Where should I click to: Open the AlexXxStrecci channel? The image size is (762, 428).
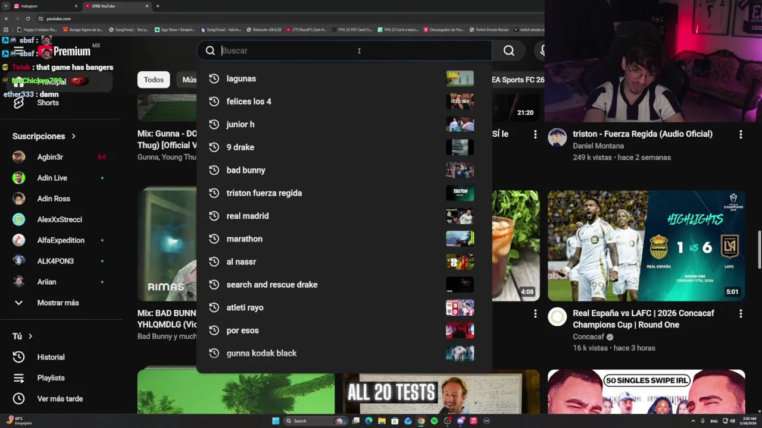coord(60,219)
